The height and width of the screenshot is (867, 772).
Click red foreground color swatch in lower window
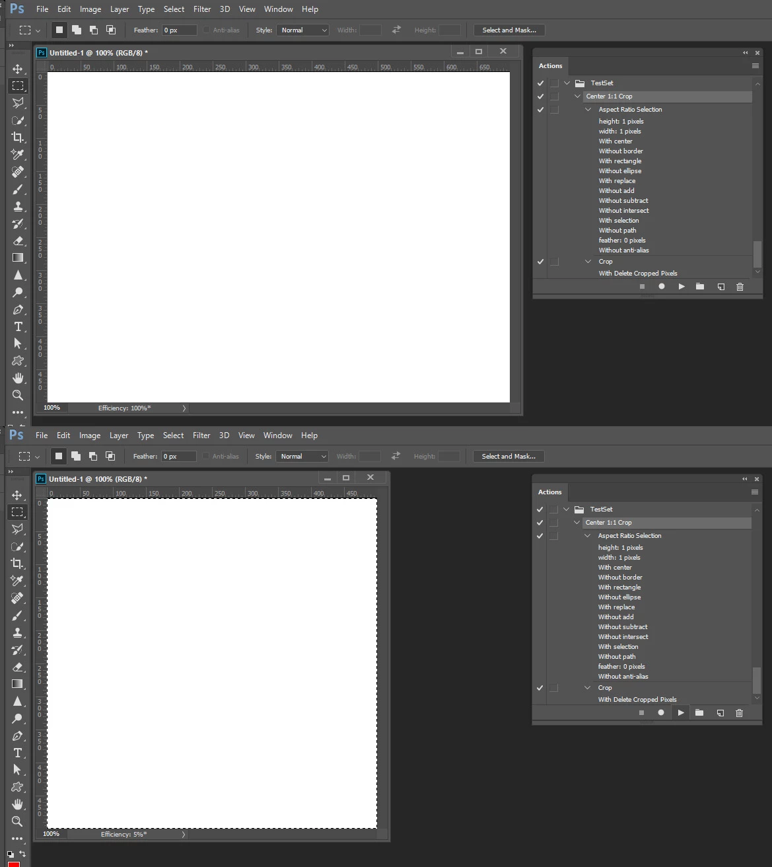[14, 864]
